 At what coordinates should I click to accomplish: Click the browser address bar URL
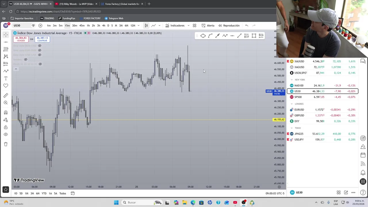[x=61, y=11]
